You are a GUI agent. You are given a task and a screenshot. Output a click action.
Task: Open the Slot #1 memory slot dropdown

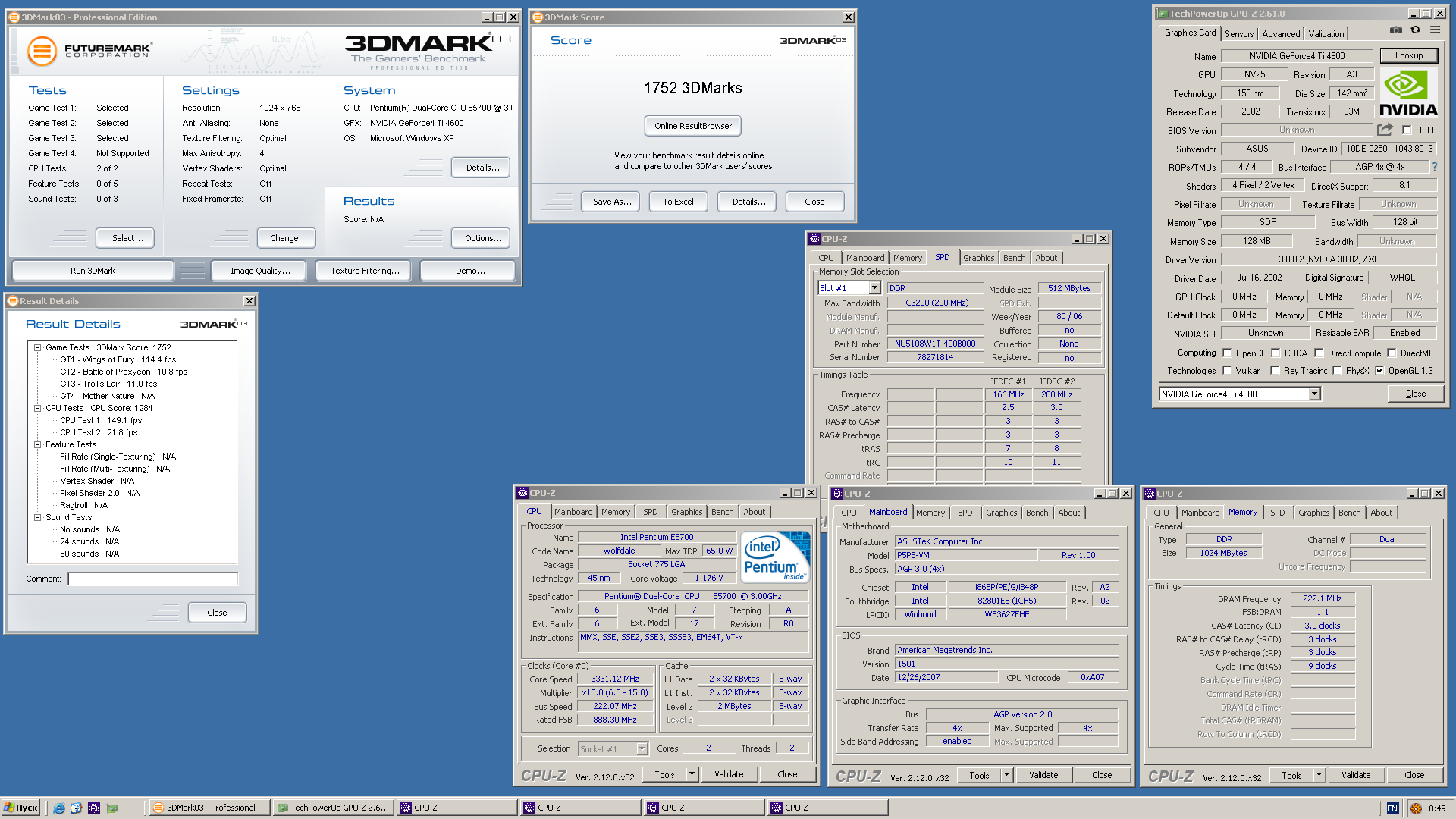tap(874, 288)
